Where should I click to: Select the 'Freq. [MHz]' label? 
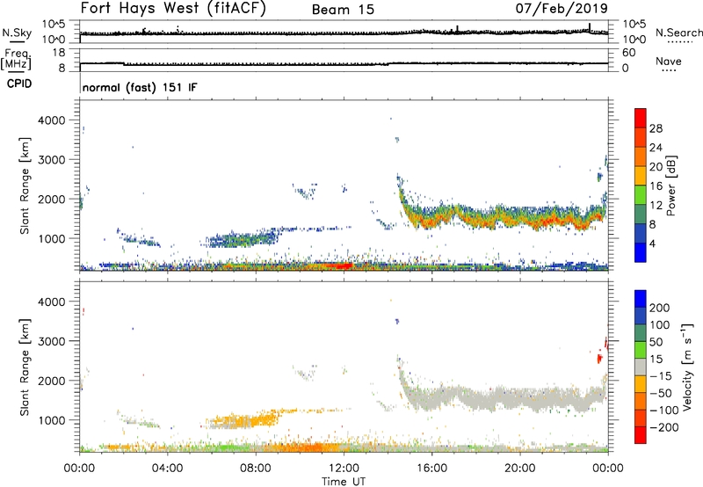click(x=17, y=60)
